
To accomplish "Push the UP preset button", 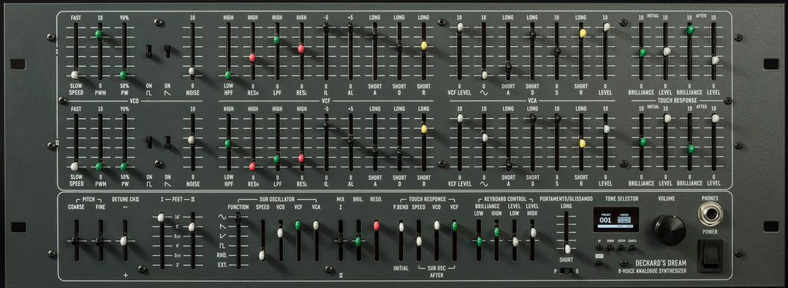I will [x=599, y=247].
